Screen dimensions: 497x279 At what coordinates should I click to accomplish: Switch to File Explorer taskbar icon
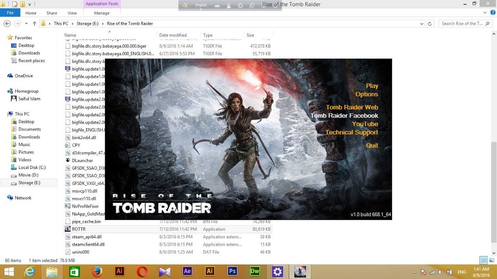[x=52, y=272]
